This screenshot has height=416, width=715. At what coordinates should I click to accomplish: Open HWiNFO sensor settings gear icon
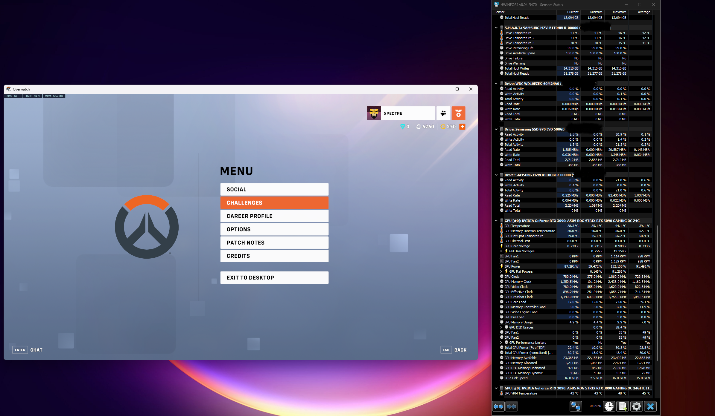pyautogui.click(x=637, y=406)
